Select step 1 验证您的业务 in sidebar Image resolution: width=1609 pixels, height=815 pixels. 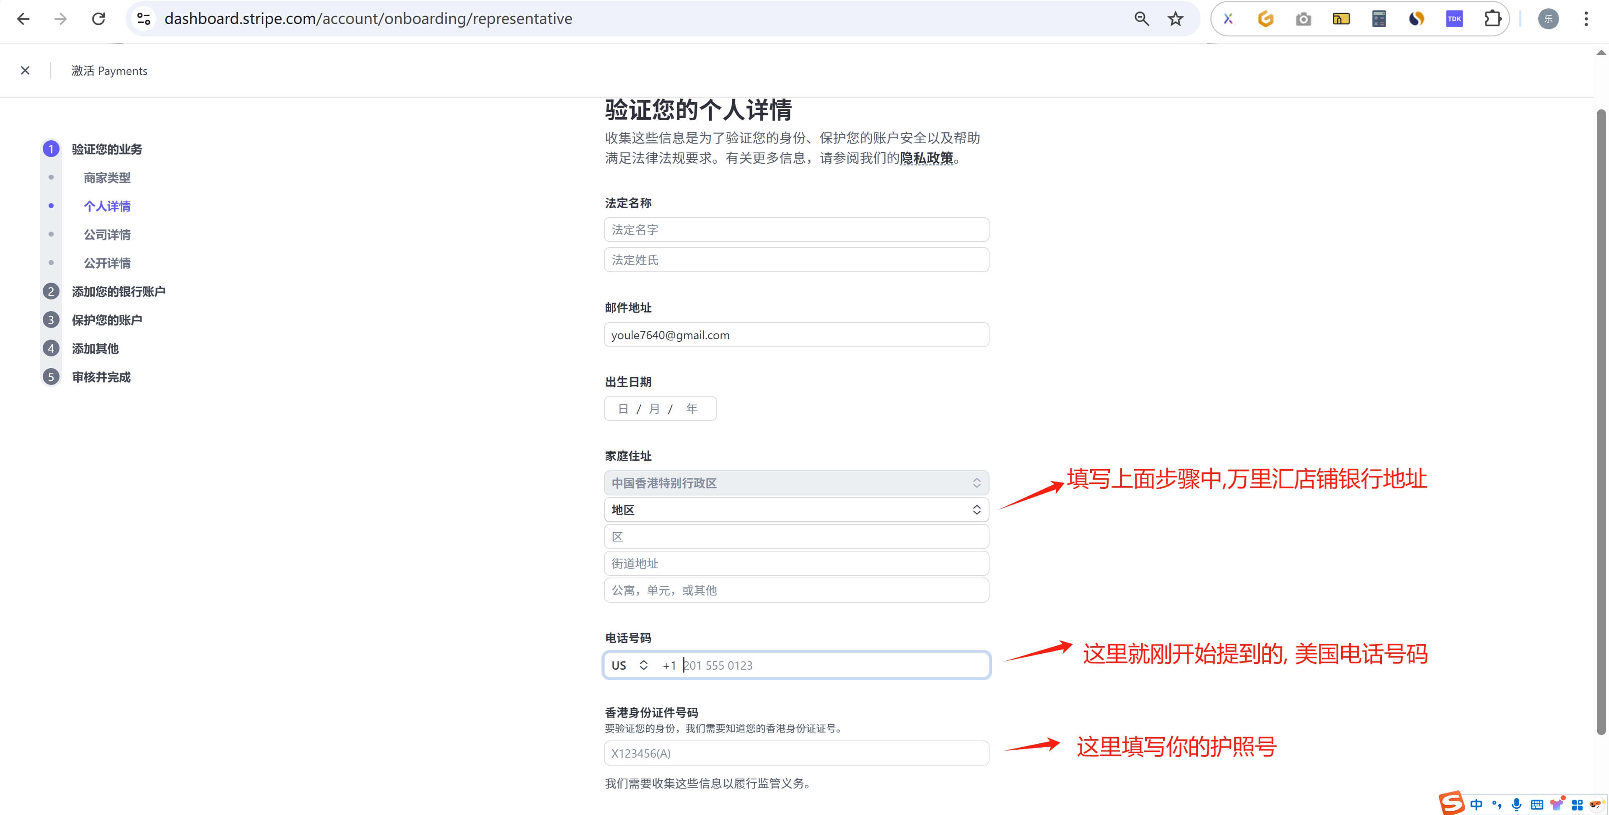pyautogui.click(x=107, y=149)
